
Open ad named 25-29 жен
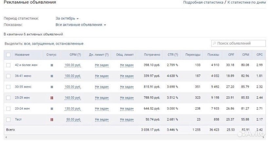pos(22,98)
